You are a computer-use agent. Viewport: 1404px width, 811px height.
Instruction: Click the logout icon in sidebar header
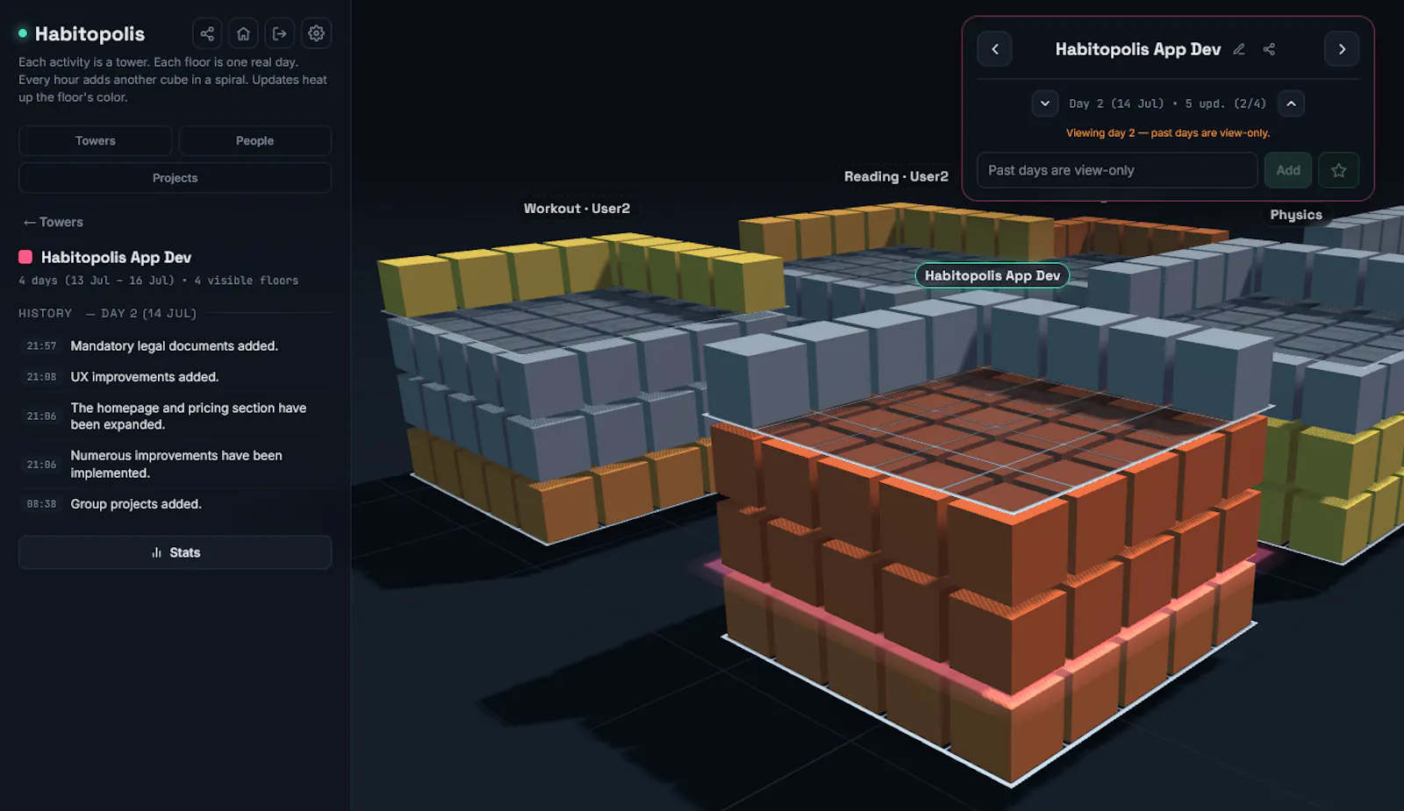click(280, 33)
